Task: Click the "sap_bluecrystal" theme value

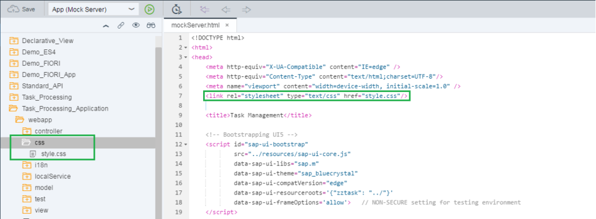Action: [327, 174]
